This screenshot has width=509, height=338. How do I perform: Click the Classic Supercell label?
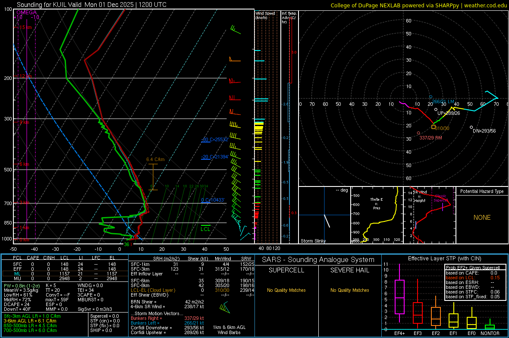click(440, 198)
